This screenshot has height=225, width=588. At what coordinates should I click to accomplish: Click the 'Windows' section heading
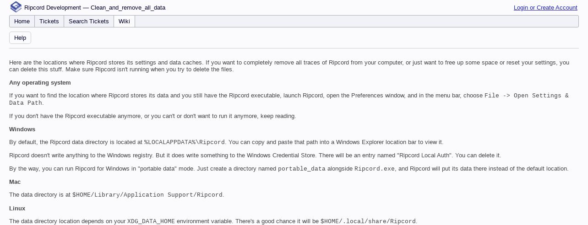click(22, 129)
